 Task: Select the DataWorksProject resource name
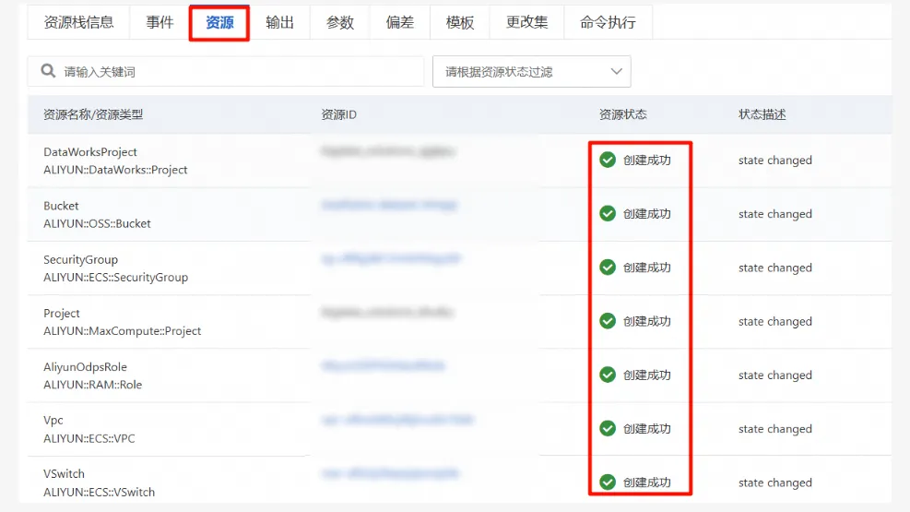90,152
